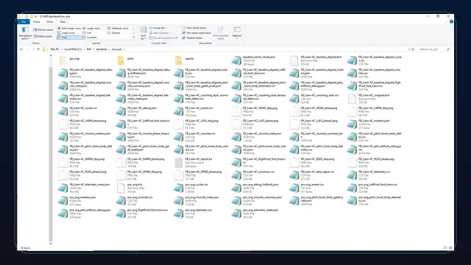The image size is (471, 265).
Task: Expand chevron after run_out in breadcrumb
Action: [124, 49]
